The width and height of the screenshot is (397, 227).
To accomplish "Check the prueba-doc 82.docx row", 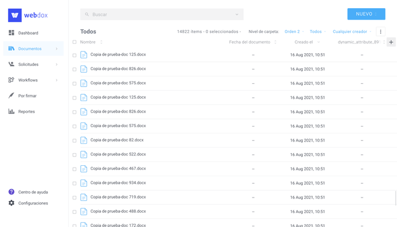I will tap(75, 141).
